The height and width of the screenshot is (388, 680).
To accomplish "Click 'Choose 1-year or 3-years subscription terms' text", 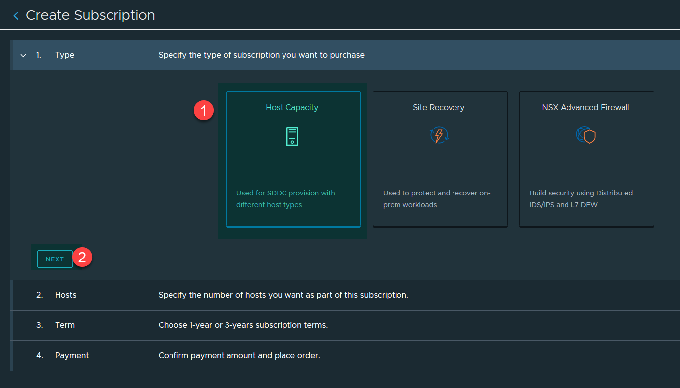I will pos(243,325).
